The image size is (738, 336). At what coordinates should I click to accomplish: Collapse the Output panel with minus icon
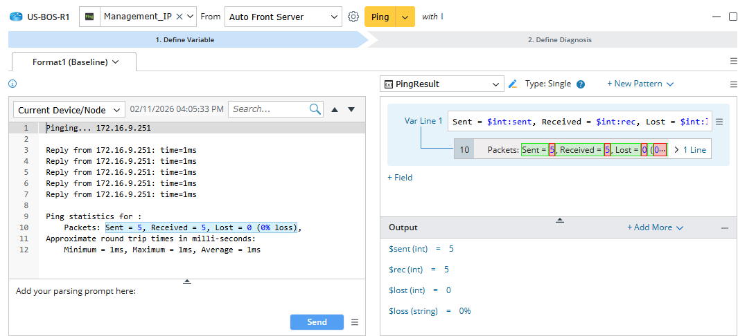click(725, 227)
